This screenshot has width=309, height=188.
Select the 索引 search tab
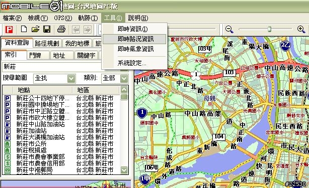[x=14, y=55]
